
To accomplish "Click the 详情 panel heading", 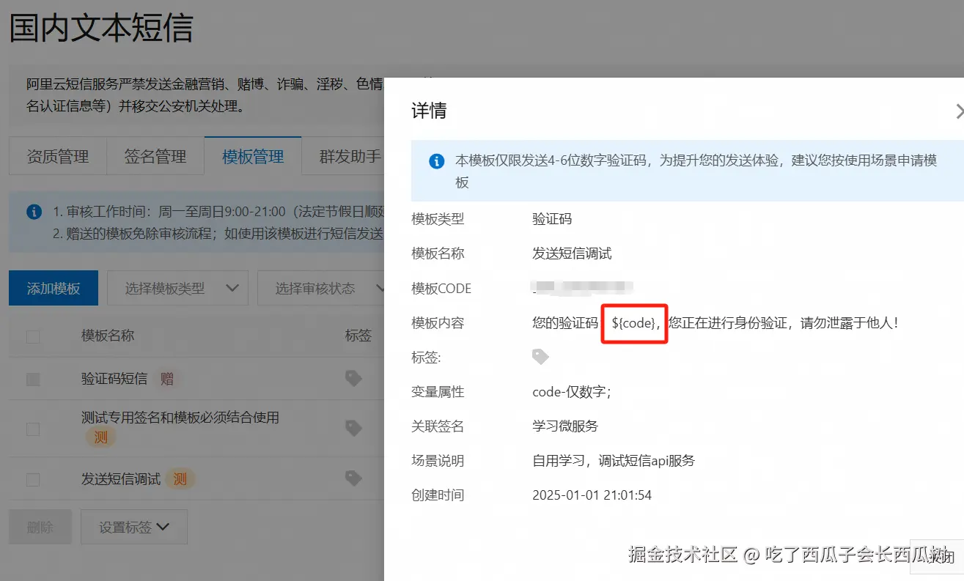I will click(x=429, y=111).
